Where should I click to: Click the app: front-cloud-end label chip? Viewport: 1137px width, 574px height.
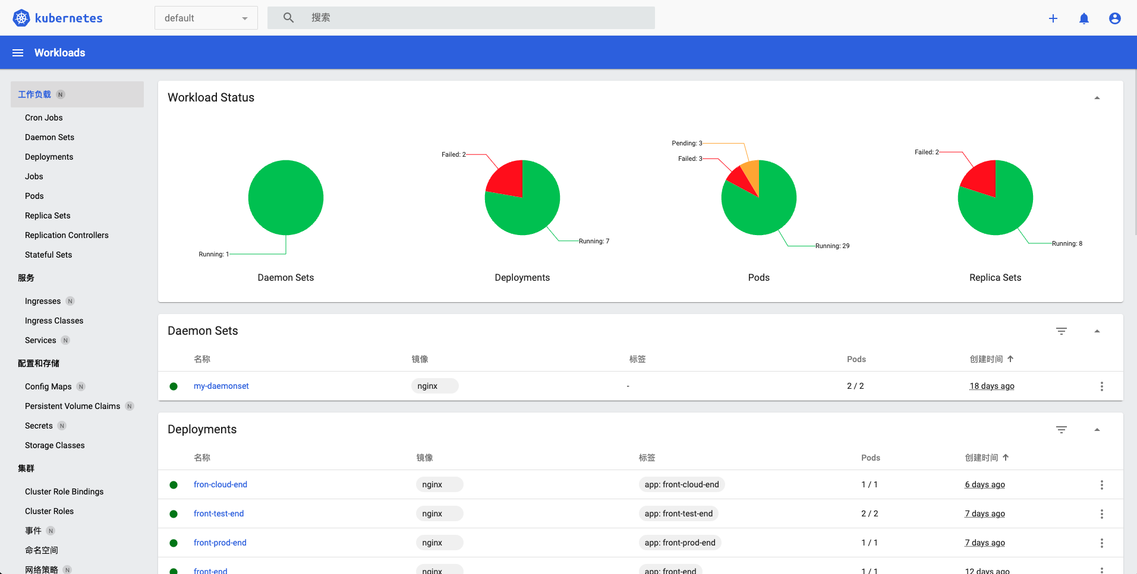(682, 484)
